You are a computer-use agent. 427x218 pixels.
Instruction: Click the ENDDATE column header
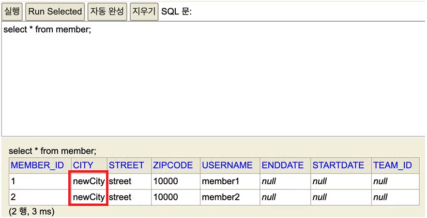(x=285, y=165)
